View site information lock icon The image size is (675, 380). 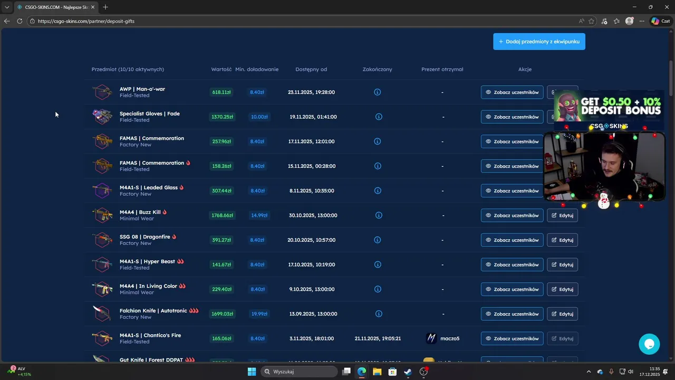click(x=32, y=21)
